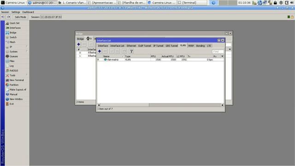
Task: Click the redo arrow in WinBox toolbar
Action: pos(9,17)
